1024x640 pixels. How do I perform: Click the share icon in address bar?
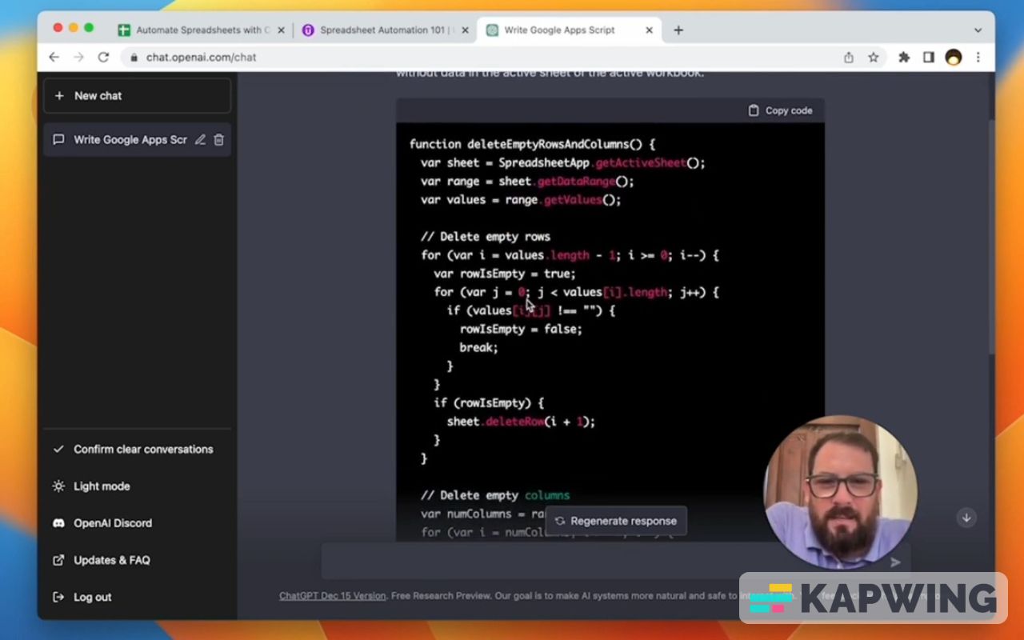849,58
